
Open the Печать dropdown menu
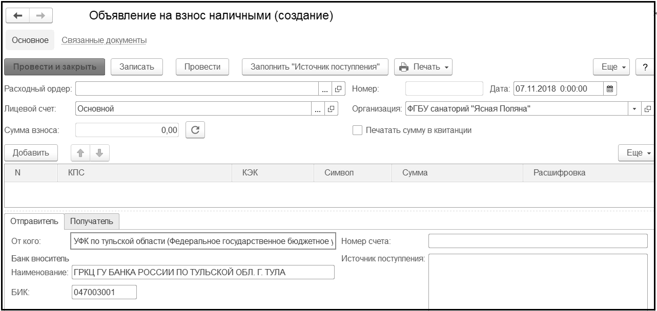click(423, 67)
